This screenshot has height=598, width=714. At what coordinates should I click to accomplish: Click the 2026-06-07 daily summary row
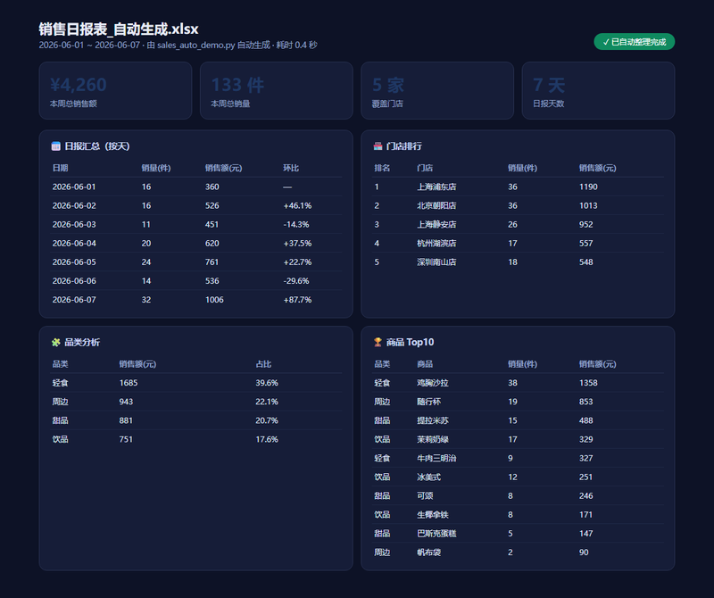pos(196,300)
